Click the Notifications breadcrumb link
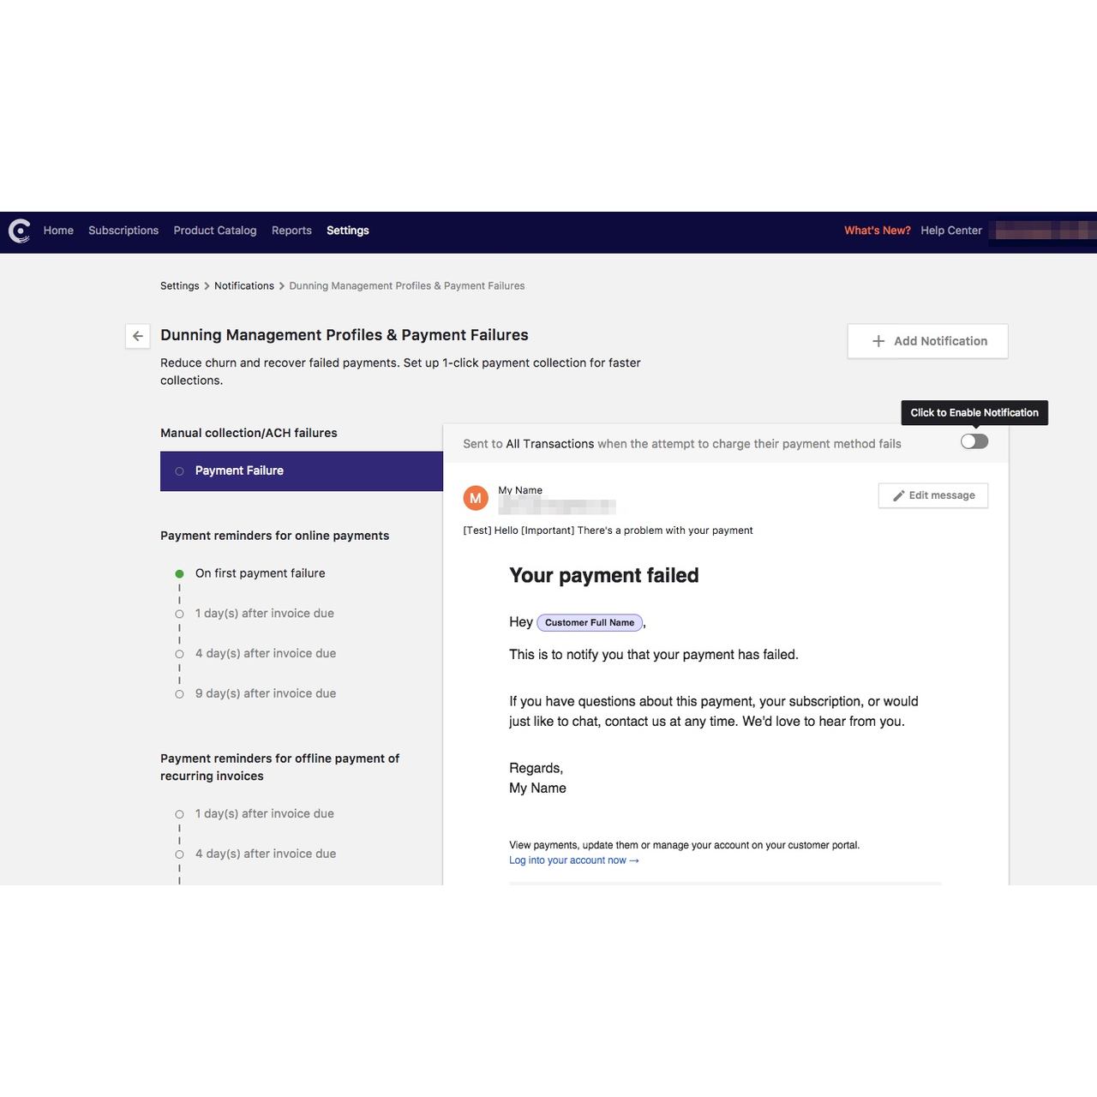This screenshot has height=1097, width=1097. point(244,286)
